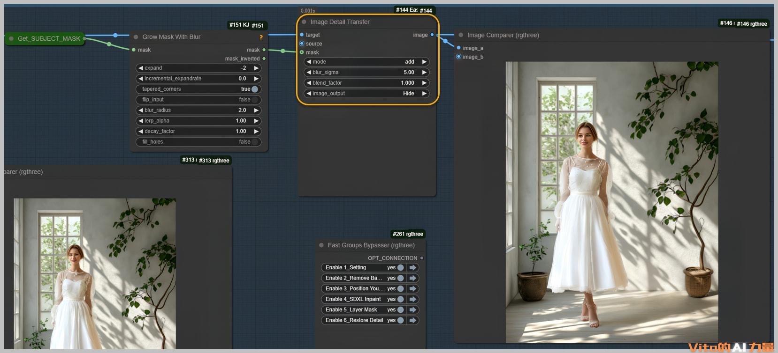Image resolution: width=778 pixels, height=353 pixels.
Task: Enable the fill_holes option
Action: (x=255, y=142)
